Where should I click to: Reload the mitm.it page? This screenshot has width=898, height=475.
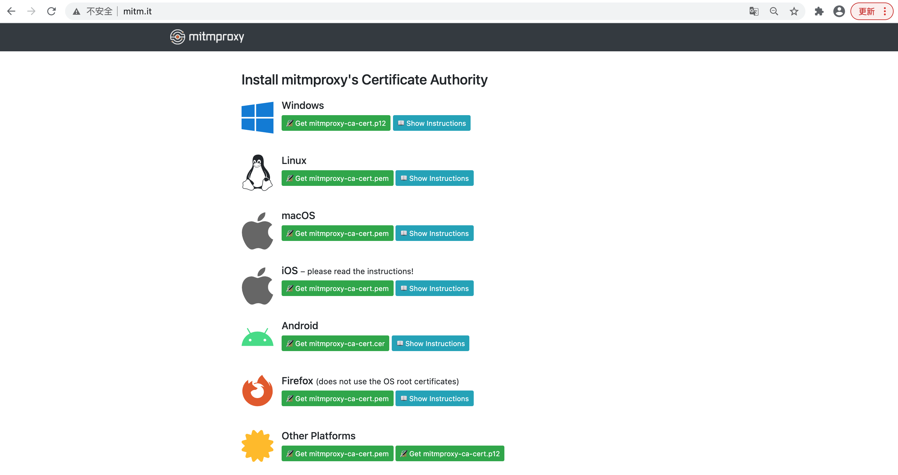pyautogui.click(x=52, y=12)
